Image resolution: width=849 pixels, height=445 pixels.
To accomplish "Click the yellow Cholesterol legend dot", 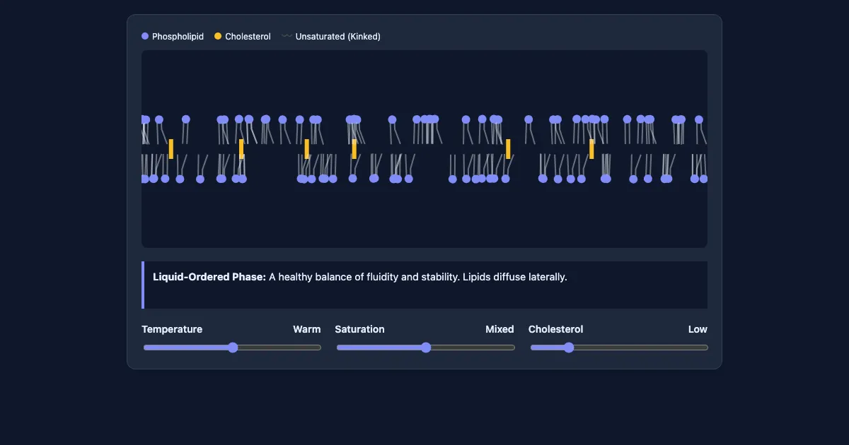I will (x=218, y=36).
